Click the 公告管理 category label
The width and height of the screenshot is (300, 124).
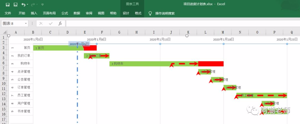pos(24,80)
